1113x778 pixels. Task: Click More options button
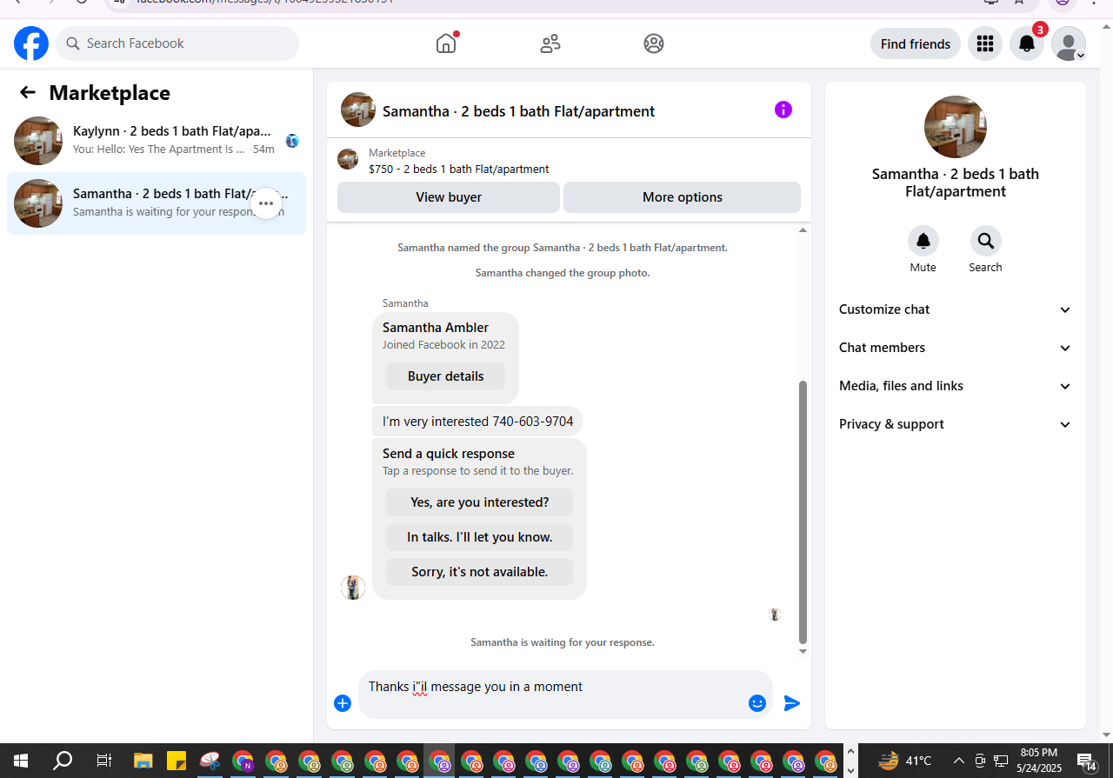pyautogui.click(x=682, y=197)
